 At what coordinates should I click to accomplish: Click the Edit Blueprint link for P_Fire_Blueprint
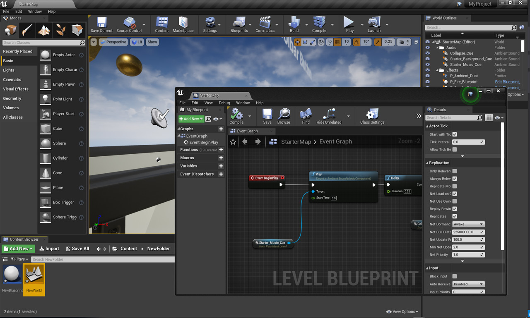507,82
